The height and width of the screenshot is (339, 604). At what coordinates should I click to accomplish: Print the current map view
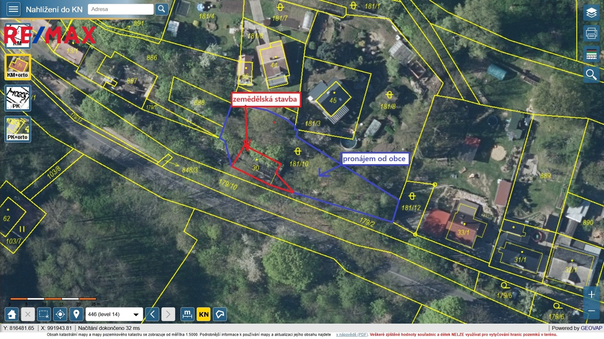click(591, 34)
